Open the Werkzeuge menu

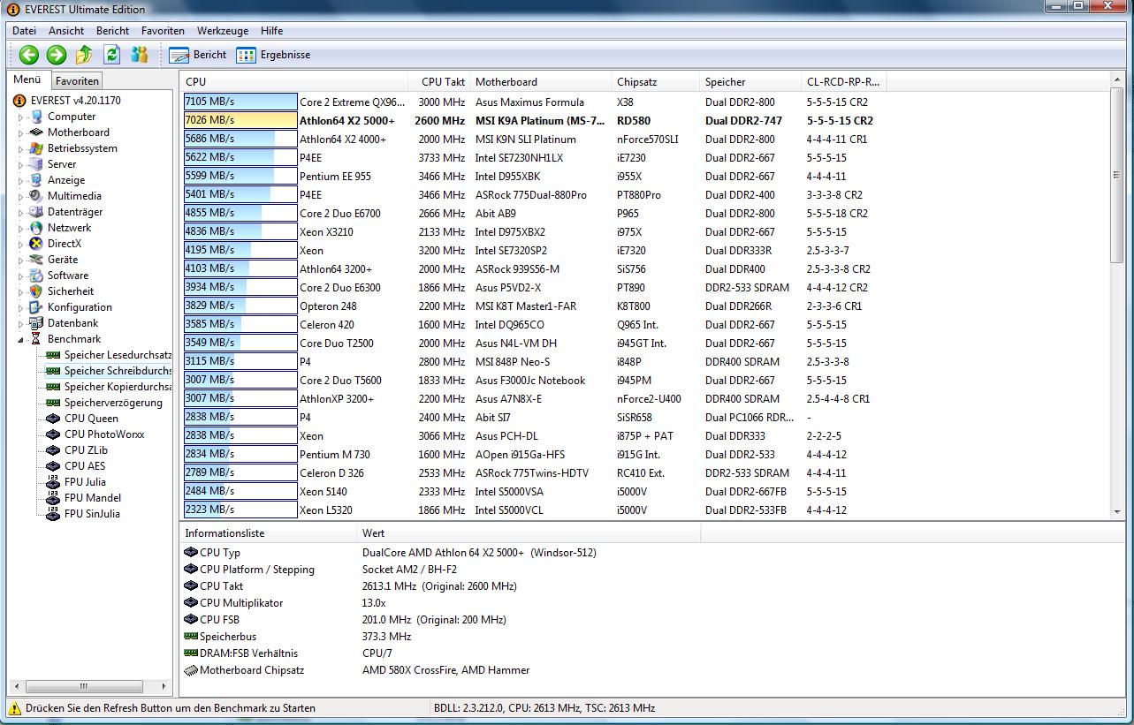(x=223, y=31)
